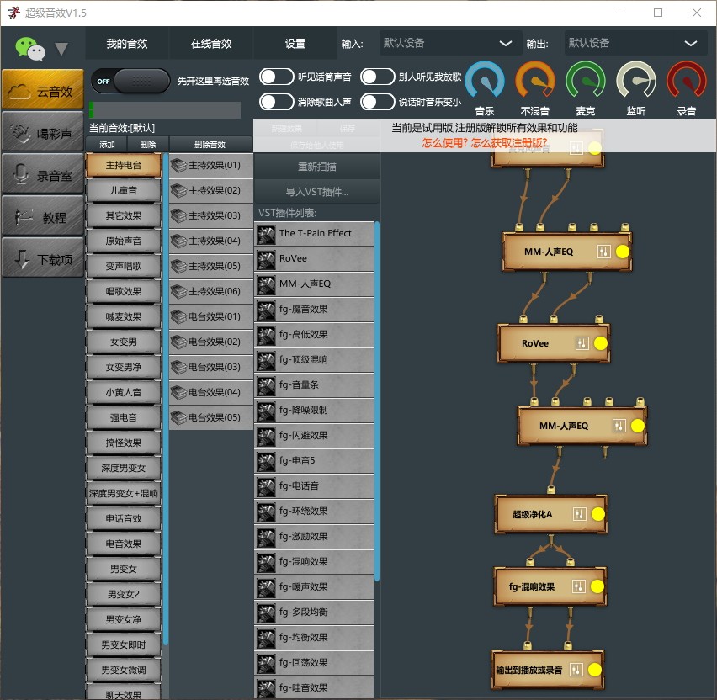Screen dimensions: 717x700
Task: Choose The T-Pain Effect plugin
Action: 314,233
